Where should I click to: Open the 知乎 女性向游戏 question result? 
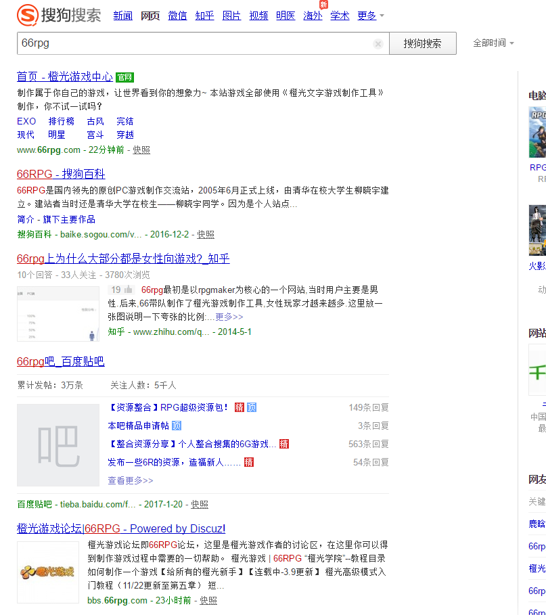point(123,258)
